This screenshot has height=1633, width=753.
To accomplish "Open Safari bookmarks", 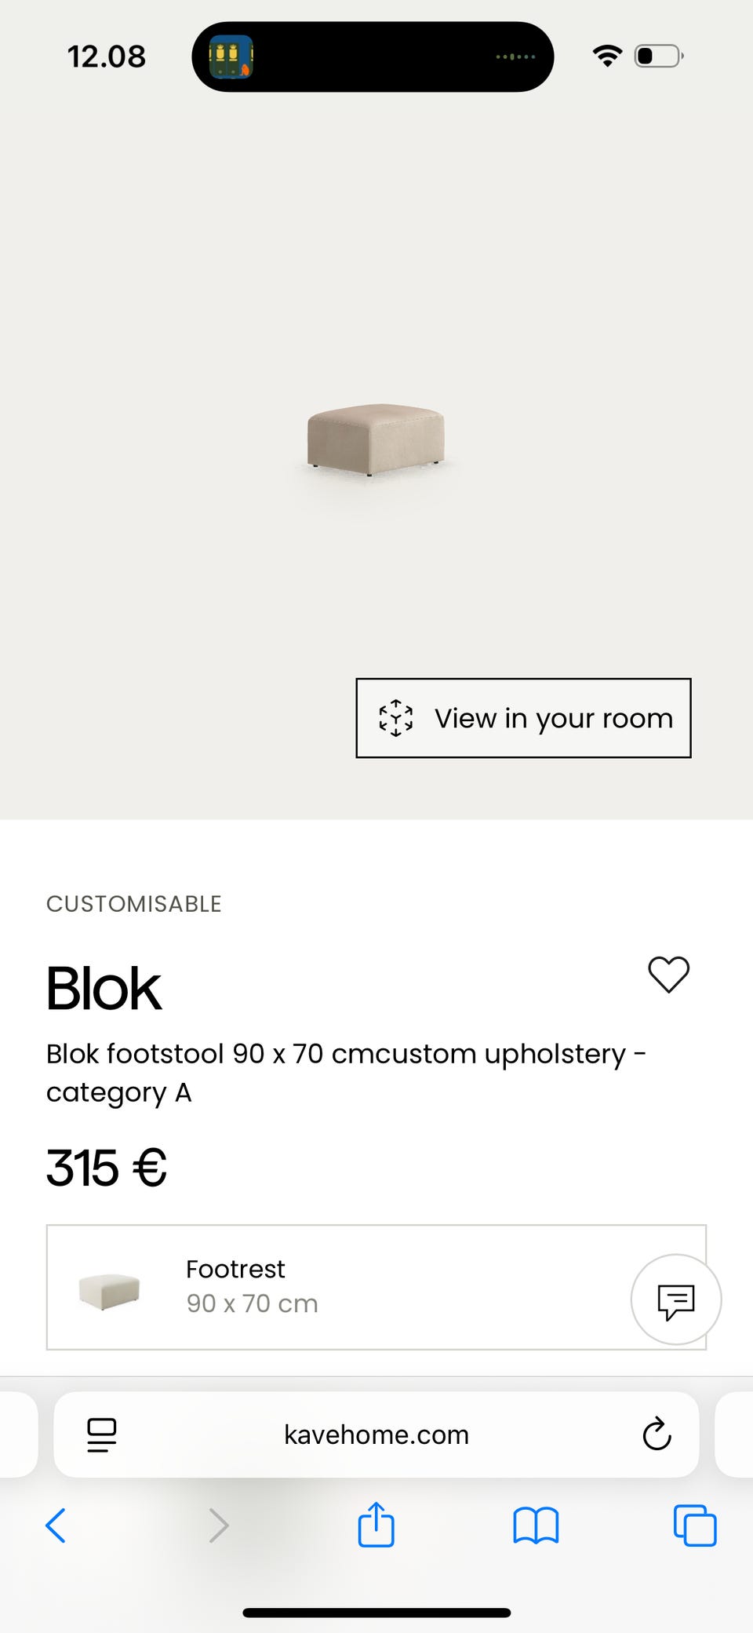I will (536, 1525).
